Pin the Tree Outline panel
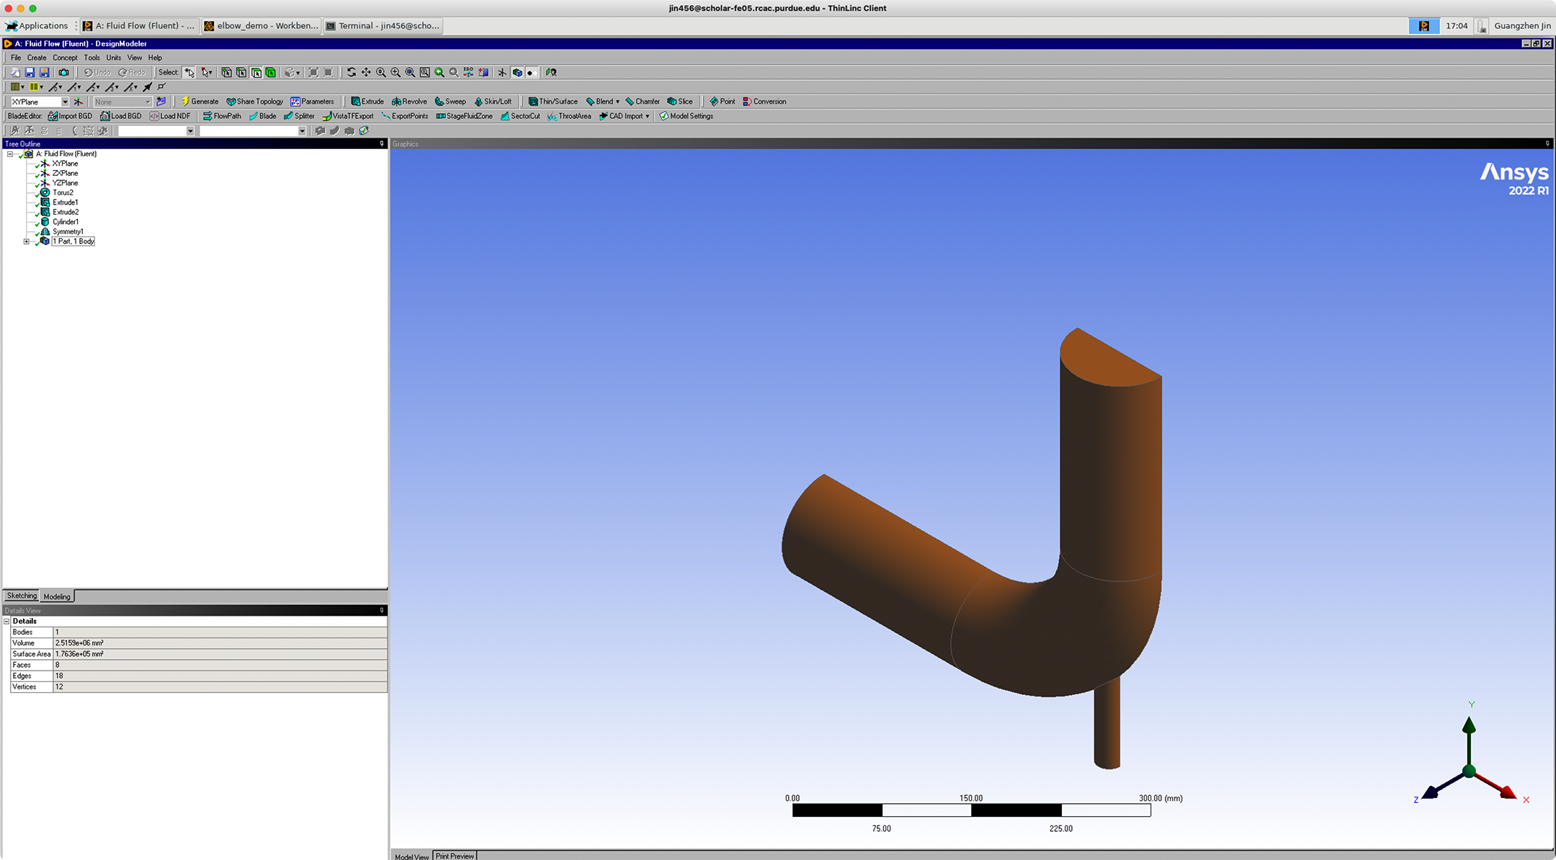The image size is (1556, 860). pyautogui.click(x=382, y=144)
